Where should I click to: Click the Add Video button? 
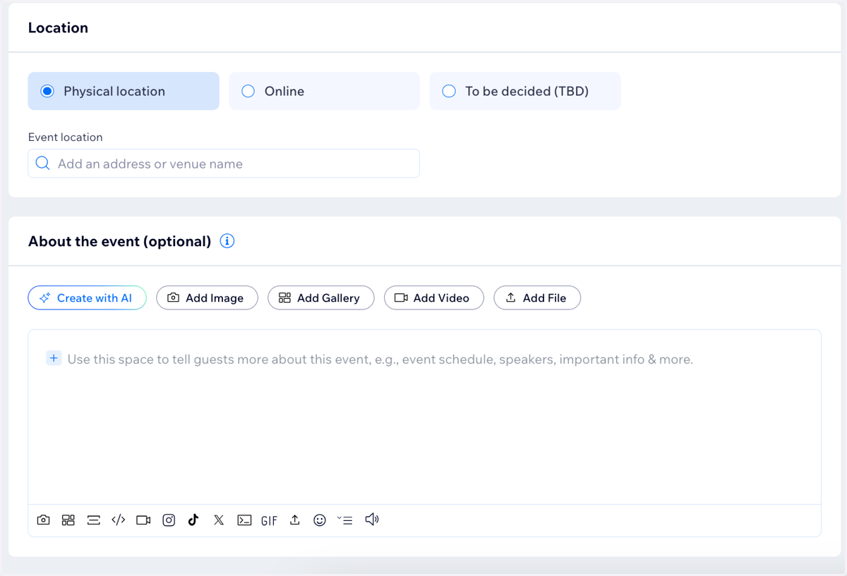click(x=433, y=298)
